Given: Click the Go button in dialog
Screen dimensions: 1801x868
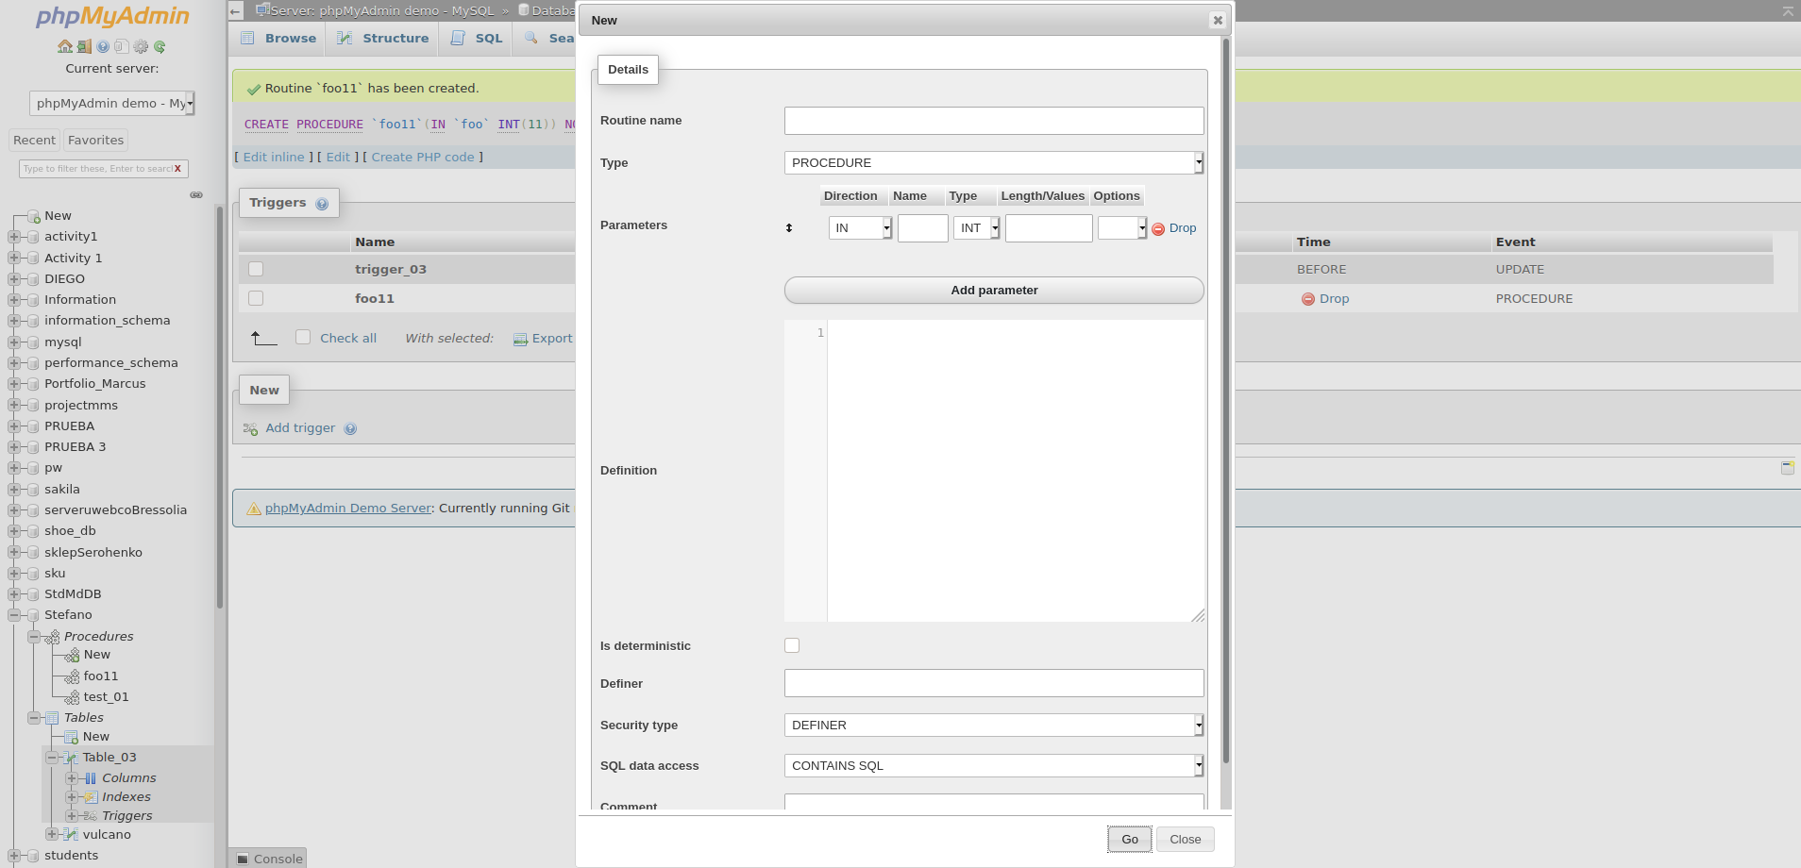Looking at the screenshot, I should (x=1129, y=839).
